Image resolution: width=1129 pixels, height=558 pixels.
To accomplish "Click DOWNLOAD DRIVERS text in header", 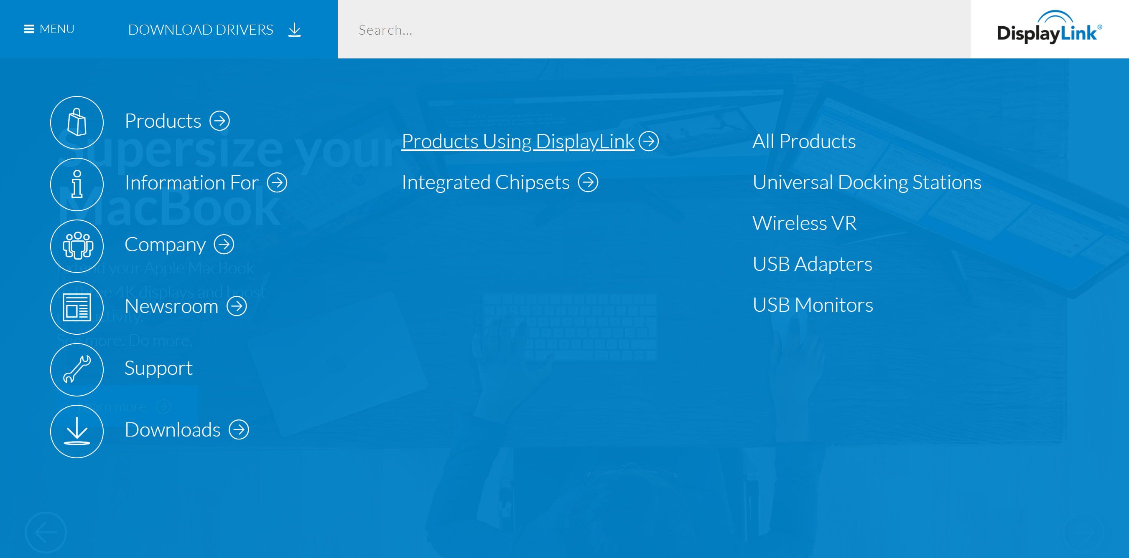I will tap(201, 30).
